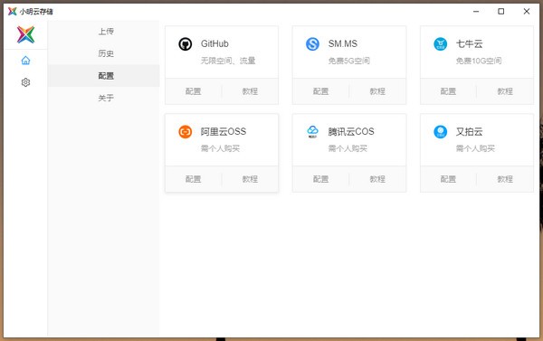Open 教程 under the GitHub card

click(x=250, y=91)
